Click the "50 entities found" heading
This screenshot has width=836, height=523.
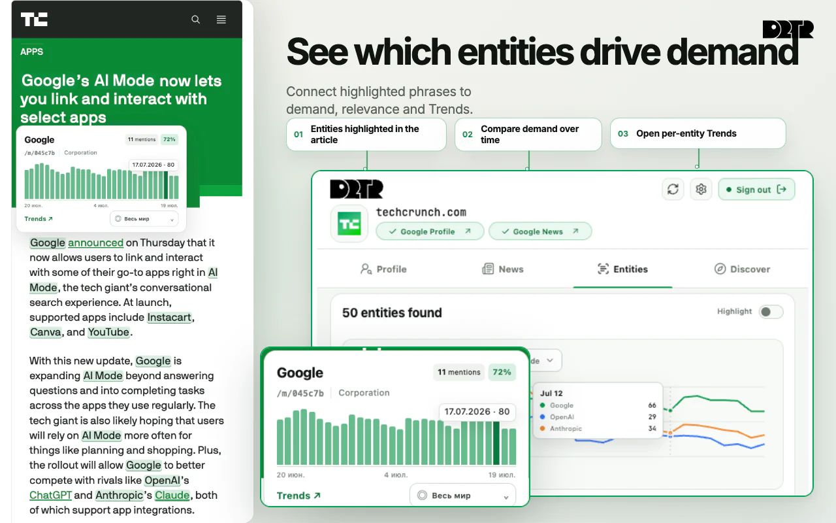click(392, 312)
